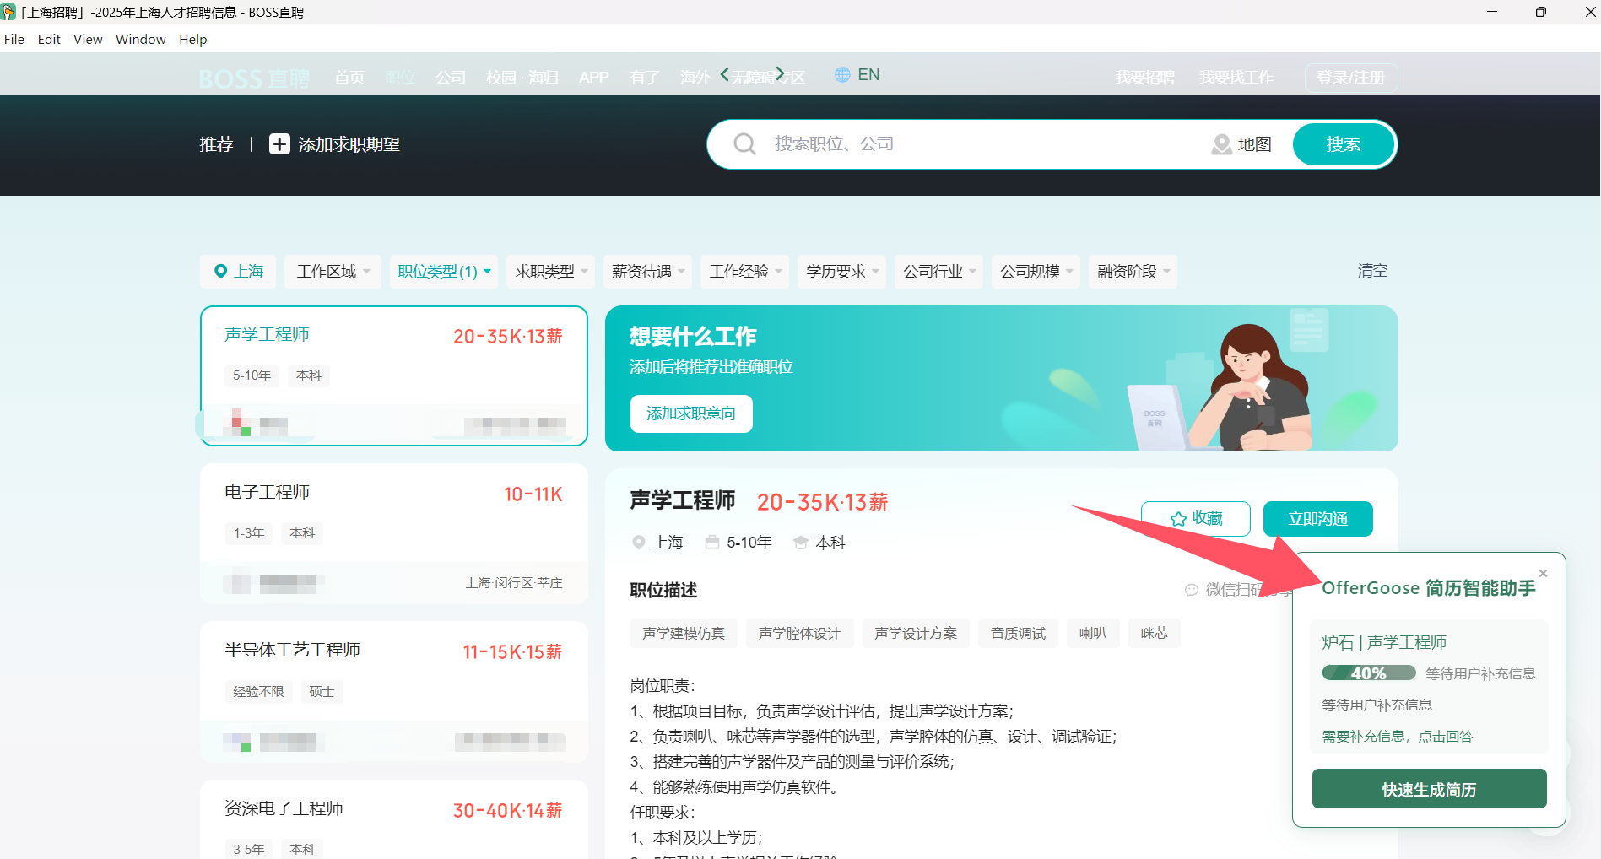This screenshot has height=859, width=1601.
Task: Click the 声学设计方案 skill tag
Action: point(916,633)
